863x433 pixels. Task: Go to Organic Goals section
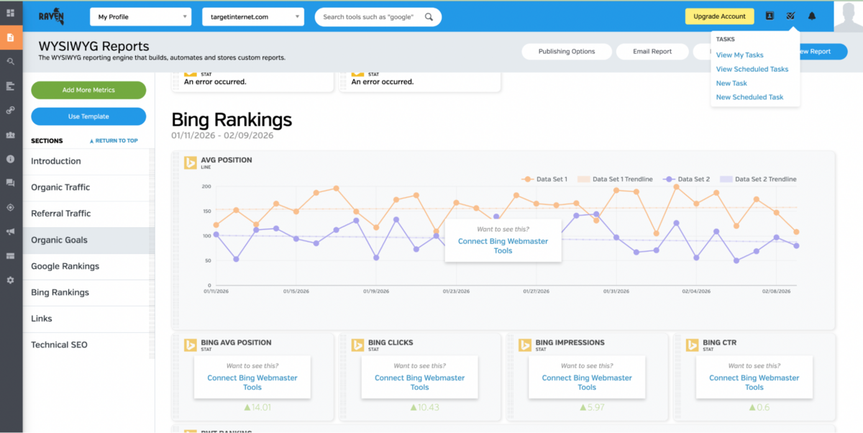[x=88, y=240]
